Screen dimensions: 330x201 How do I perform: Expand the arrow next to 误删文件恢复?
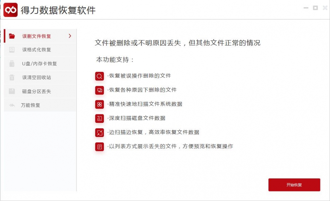click(x=69, y=36)
